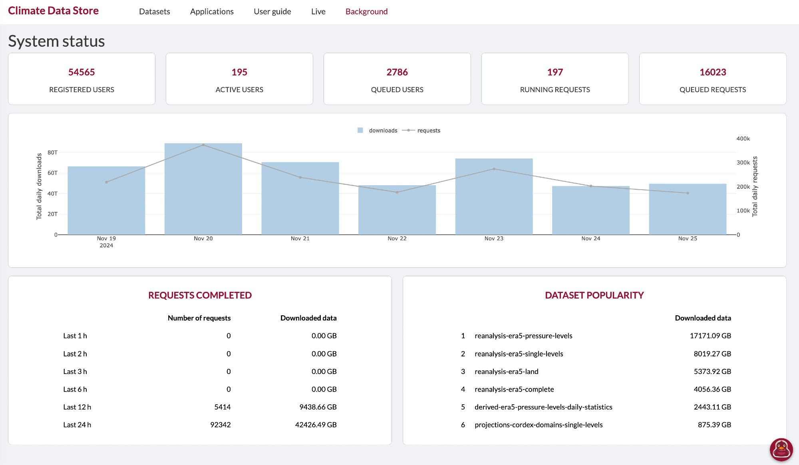
Task: Click the Last 1 h row label
Action: click(x=75, y=336)
